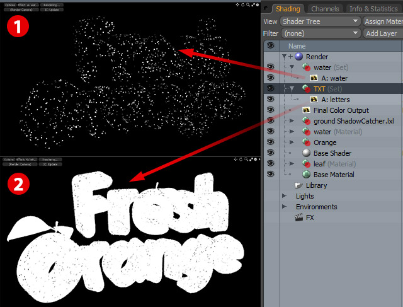Expand the water (Material) group
Viewport: 403px width, 307px height.
(292, 132)
